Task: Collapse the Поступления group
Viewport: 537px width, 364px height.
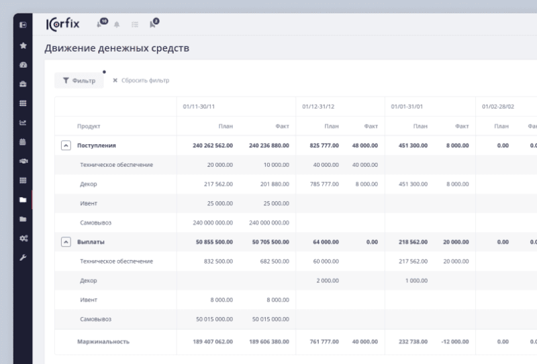Action: 66,145
